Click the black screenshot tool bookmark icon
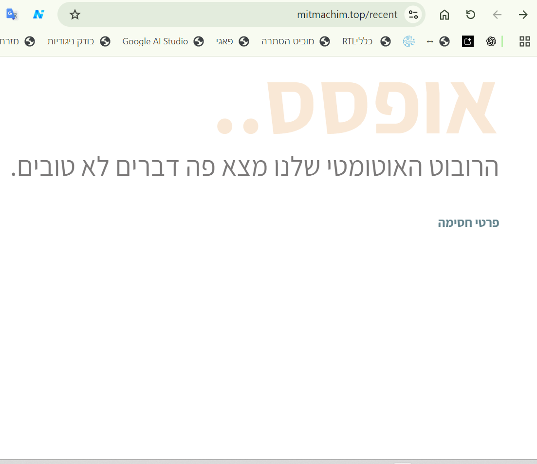This screenshot has width=537, height=464. pos(467,41)
